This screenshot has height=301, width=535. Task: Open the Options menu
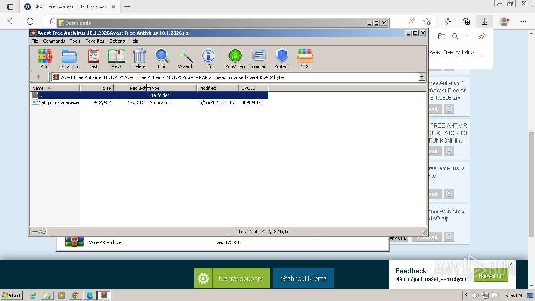pos(117,41)
